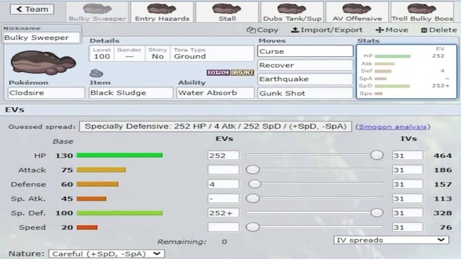The height and width of the screenshot is (259, 461).
Task: Switch to the Entry Hazards tab
Action: pos(162,12)
